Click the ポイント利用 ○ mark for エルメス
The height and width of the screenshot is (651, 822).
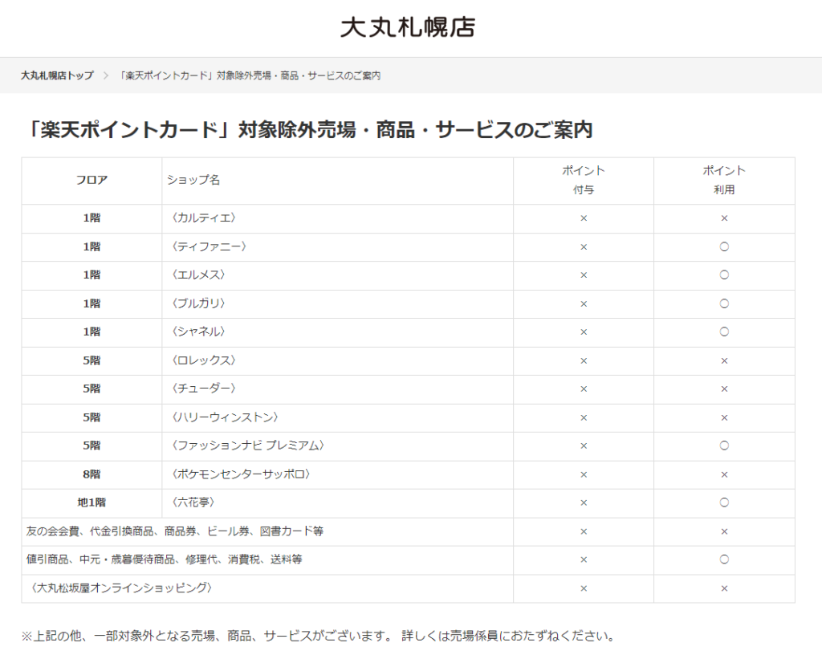pyautogui.click(x=724, y=275)
